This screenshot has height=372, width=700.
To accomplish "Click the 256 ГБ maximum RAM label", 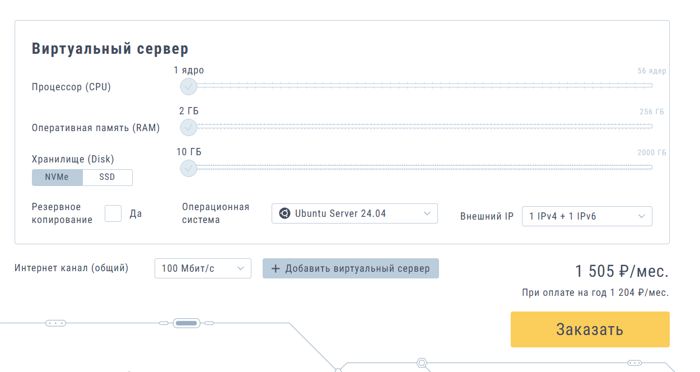I will 652,112.
